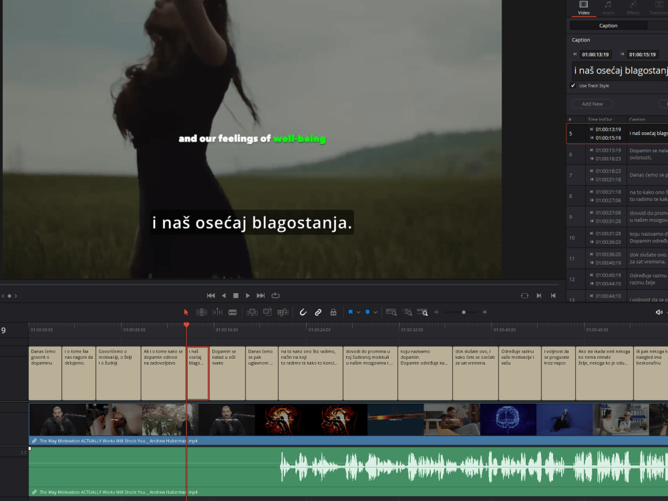Viewport: 668px width, 501px height.
Task: Click the Add New caption button
Action: click(592, 104)
